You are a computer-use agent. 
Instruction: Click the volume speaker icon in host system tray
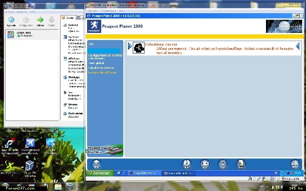pos(282,187)
